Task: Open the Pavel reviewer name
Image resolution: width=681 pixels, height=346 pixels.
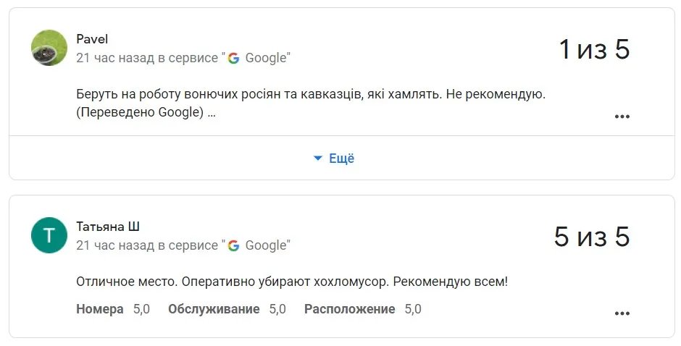Action: [x=92, y=39]
